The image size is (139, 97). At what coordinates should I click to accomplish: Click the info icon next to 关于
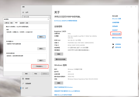[x=23, y=88]
